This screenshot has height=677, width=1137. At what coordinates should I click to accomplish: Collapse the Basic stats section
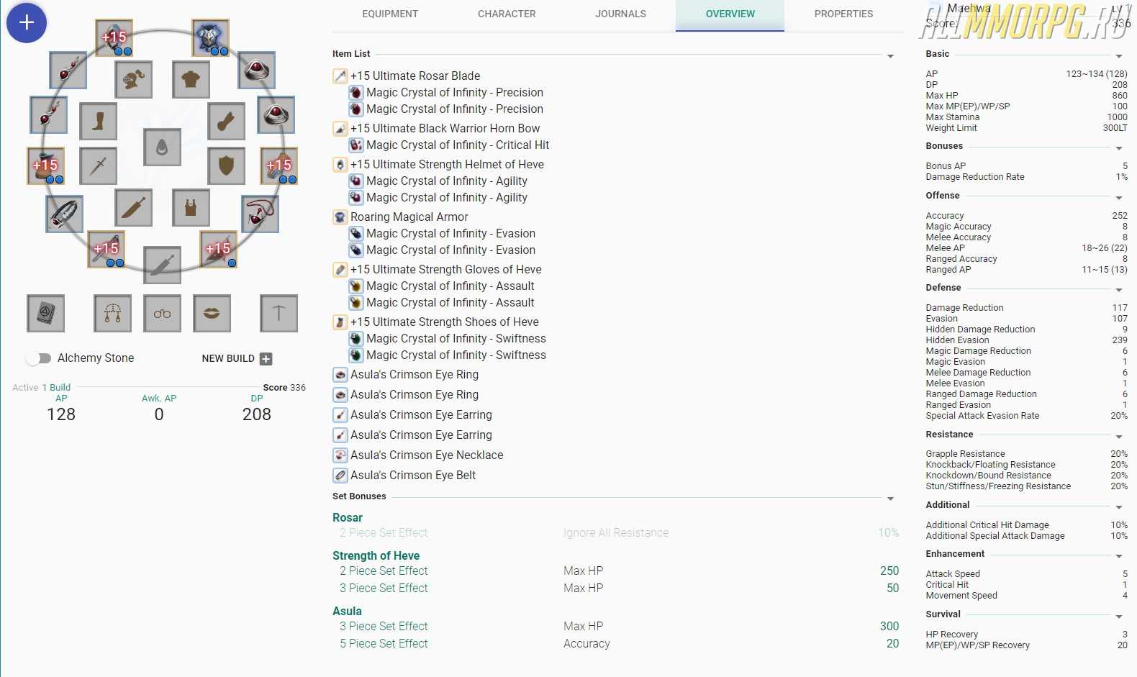1119,56
